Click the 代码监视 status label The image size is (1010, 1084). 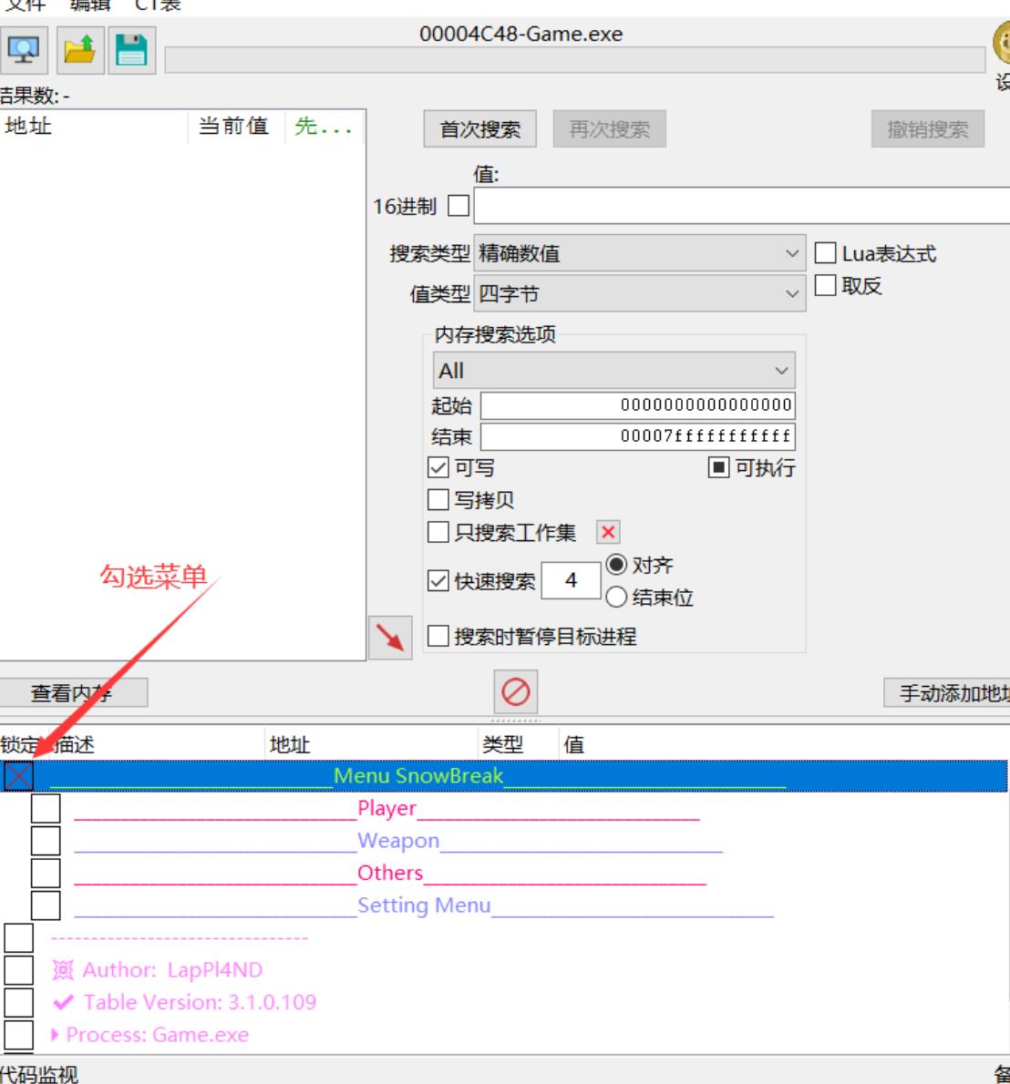click(39, 1074)
